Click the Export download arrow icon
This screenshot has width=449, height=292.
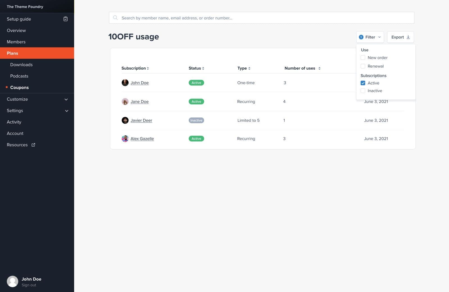click(x=408, y=37)
